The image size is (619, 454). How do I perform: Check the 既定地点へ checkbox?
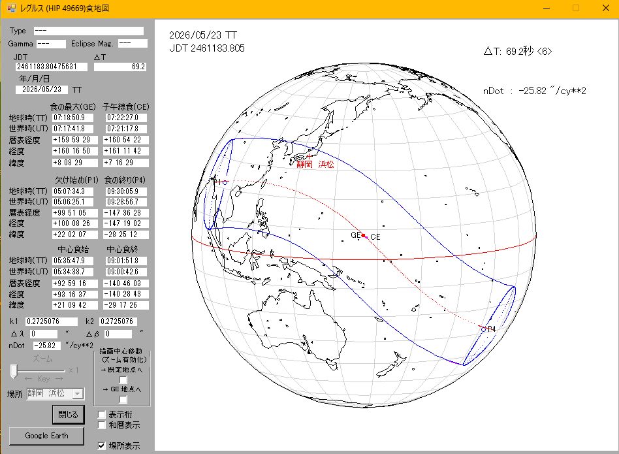point(123,380)
